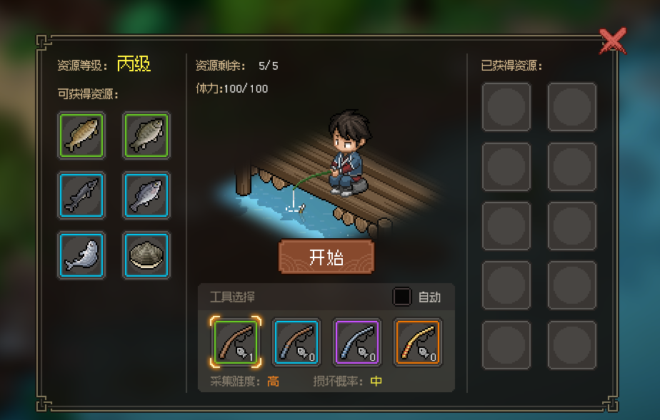Image resolution: width=660 pixels, height=420 pixels.
Task: Click the 资源剩余 5/5 counter
Action: [237, 66]
